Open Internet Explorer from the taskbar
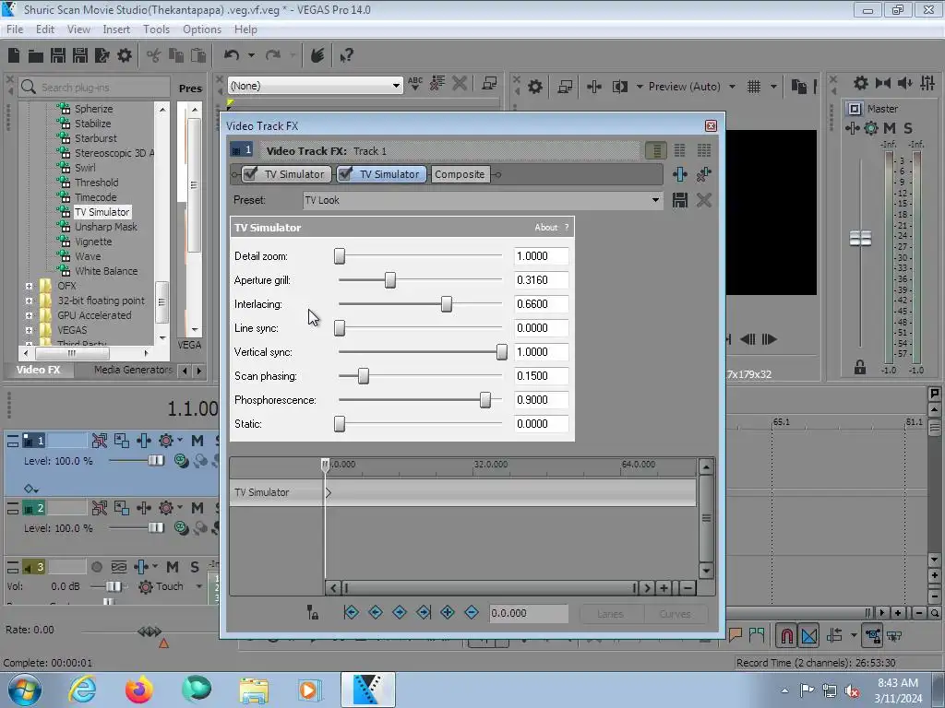Image resolution: width=945 pixels, height=708 pixels. click(82, 690)
